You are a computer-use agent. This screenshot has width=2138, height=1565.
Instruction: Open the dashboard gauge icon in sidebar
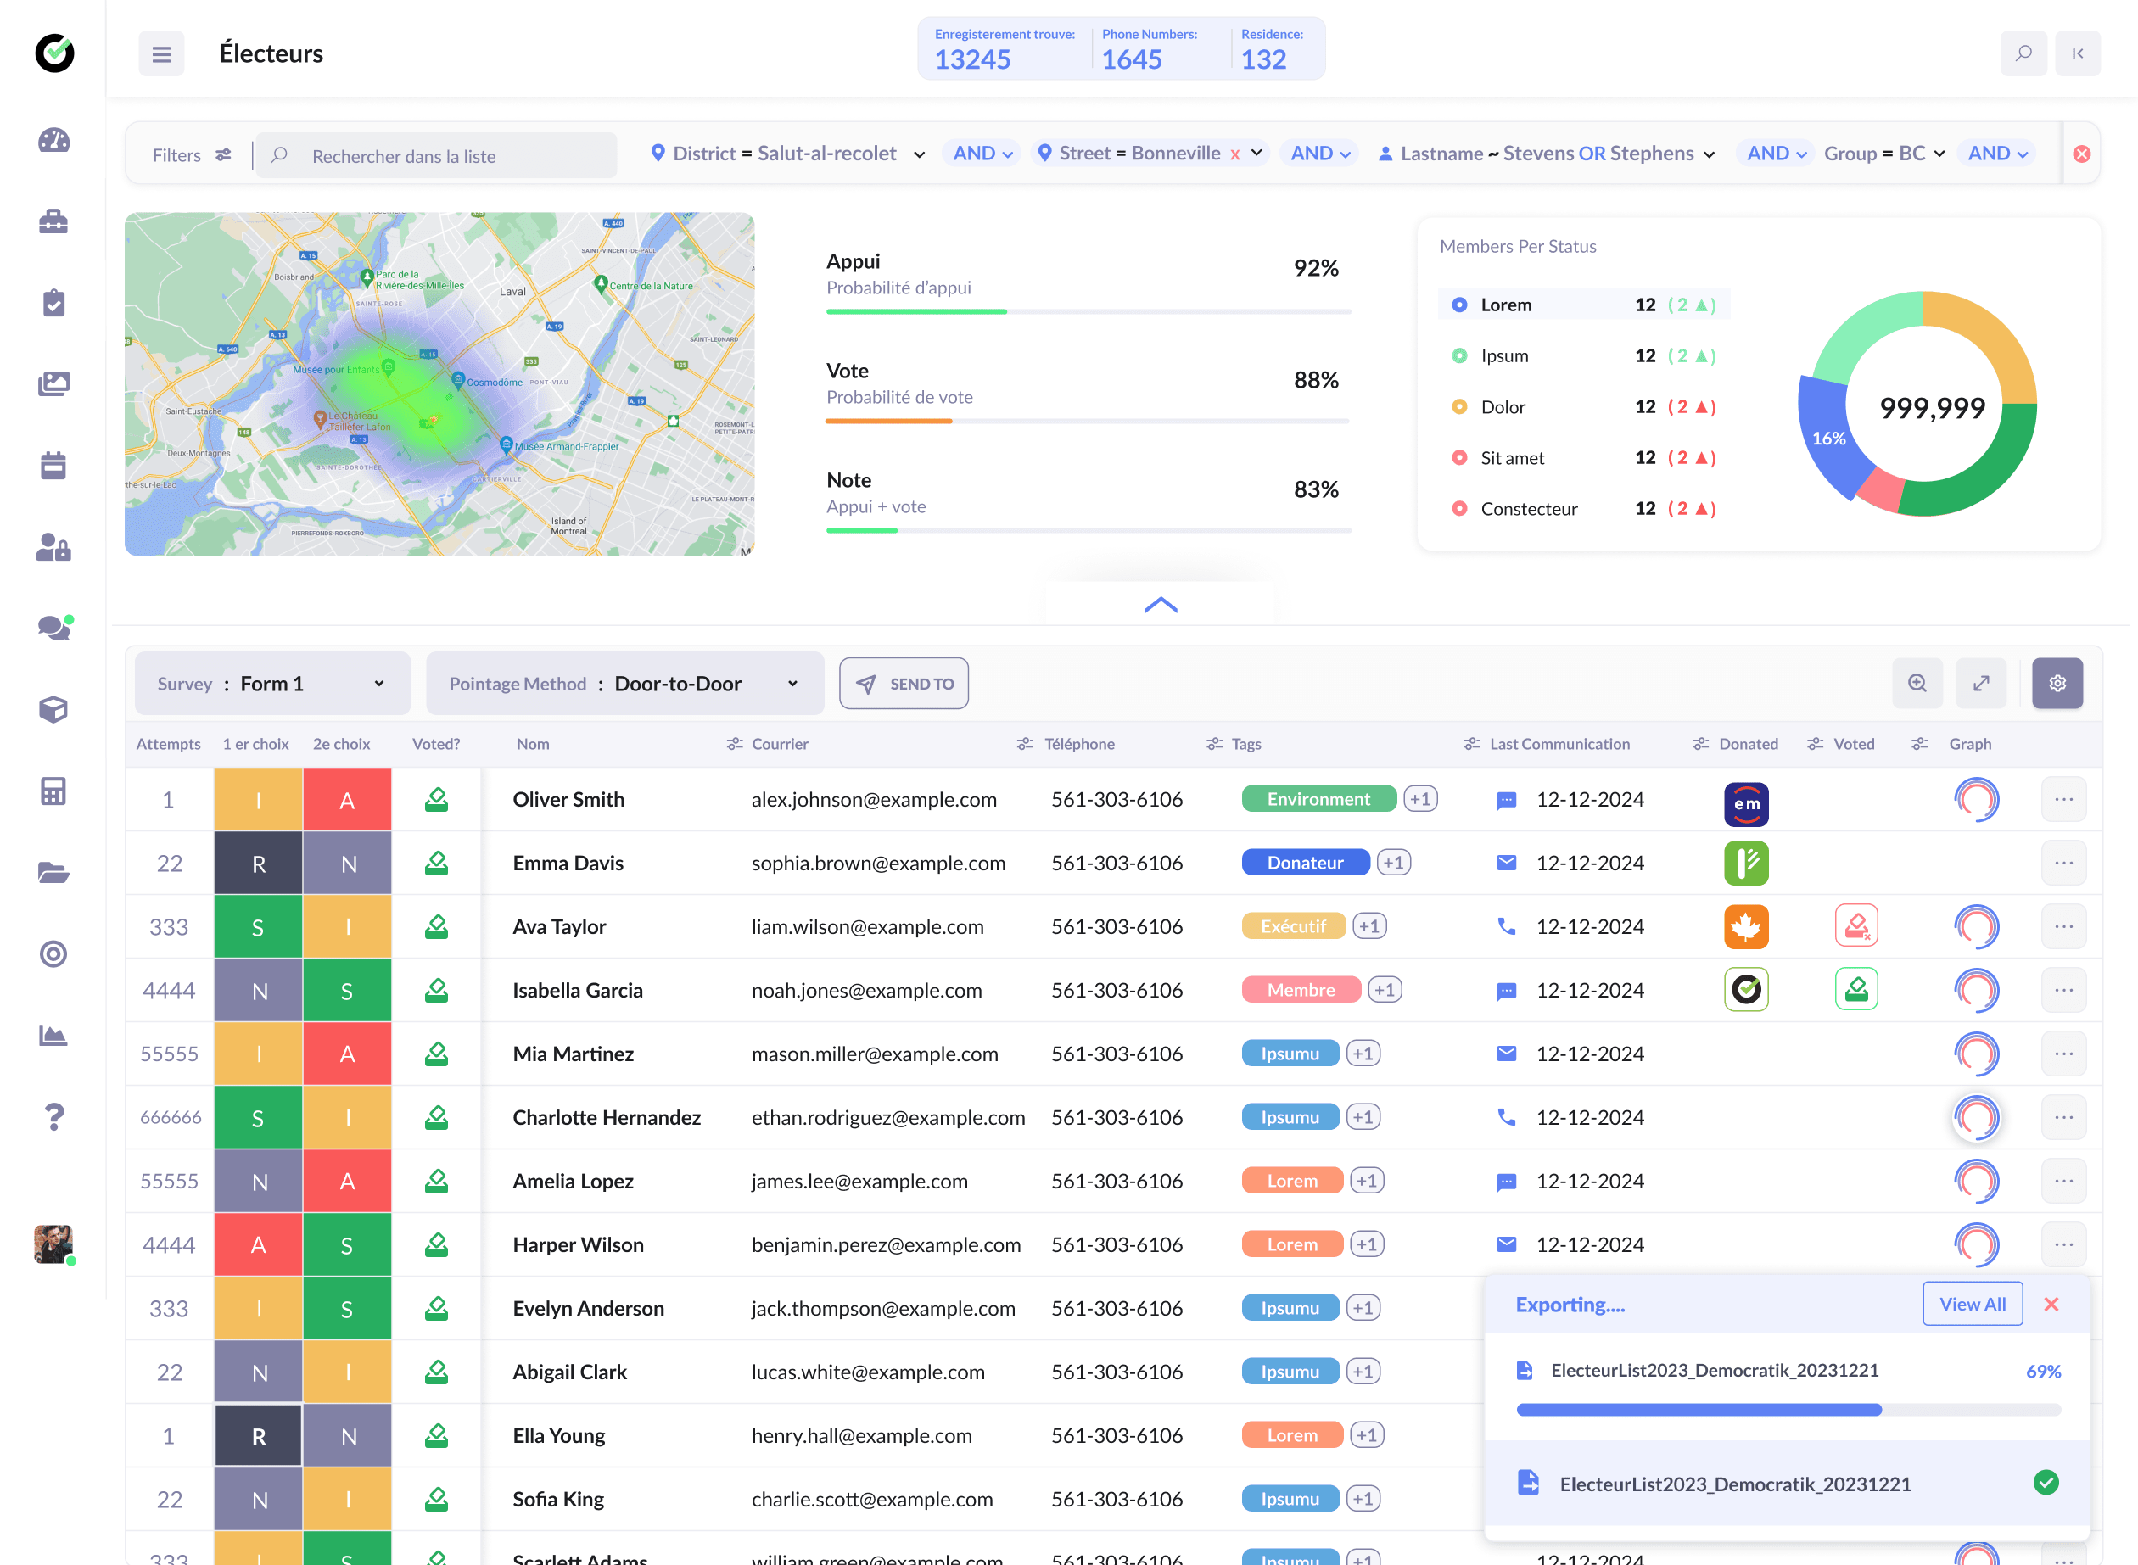tap(54, 140)
